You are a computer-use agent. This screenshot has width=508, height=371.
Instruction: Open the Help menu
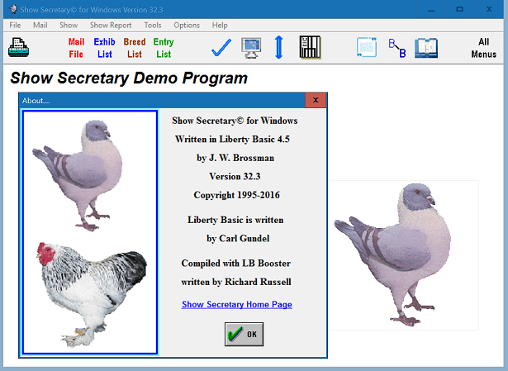220,26
